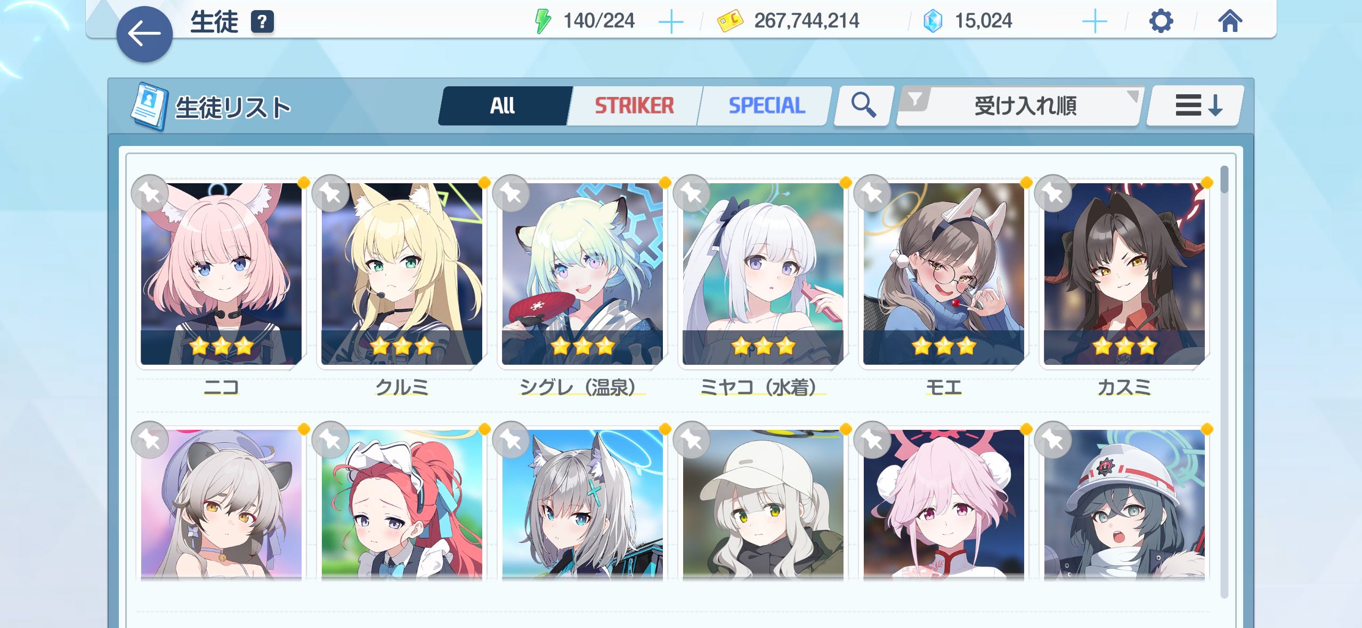Select the All tab

point(502,105)
